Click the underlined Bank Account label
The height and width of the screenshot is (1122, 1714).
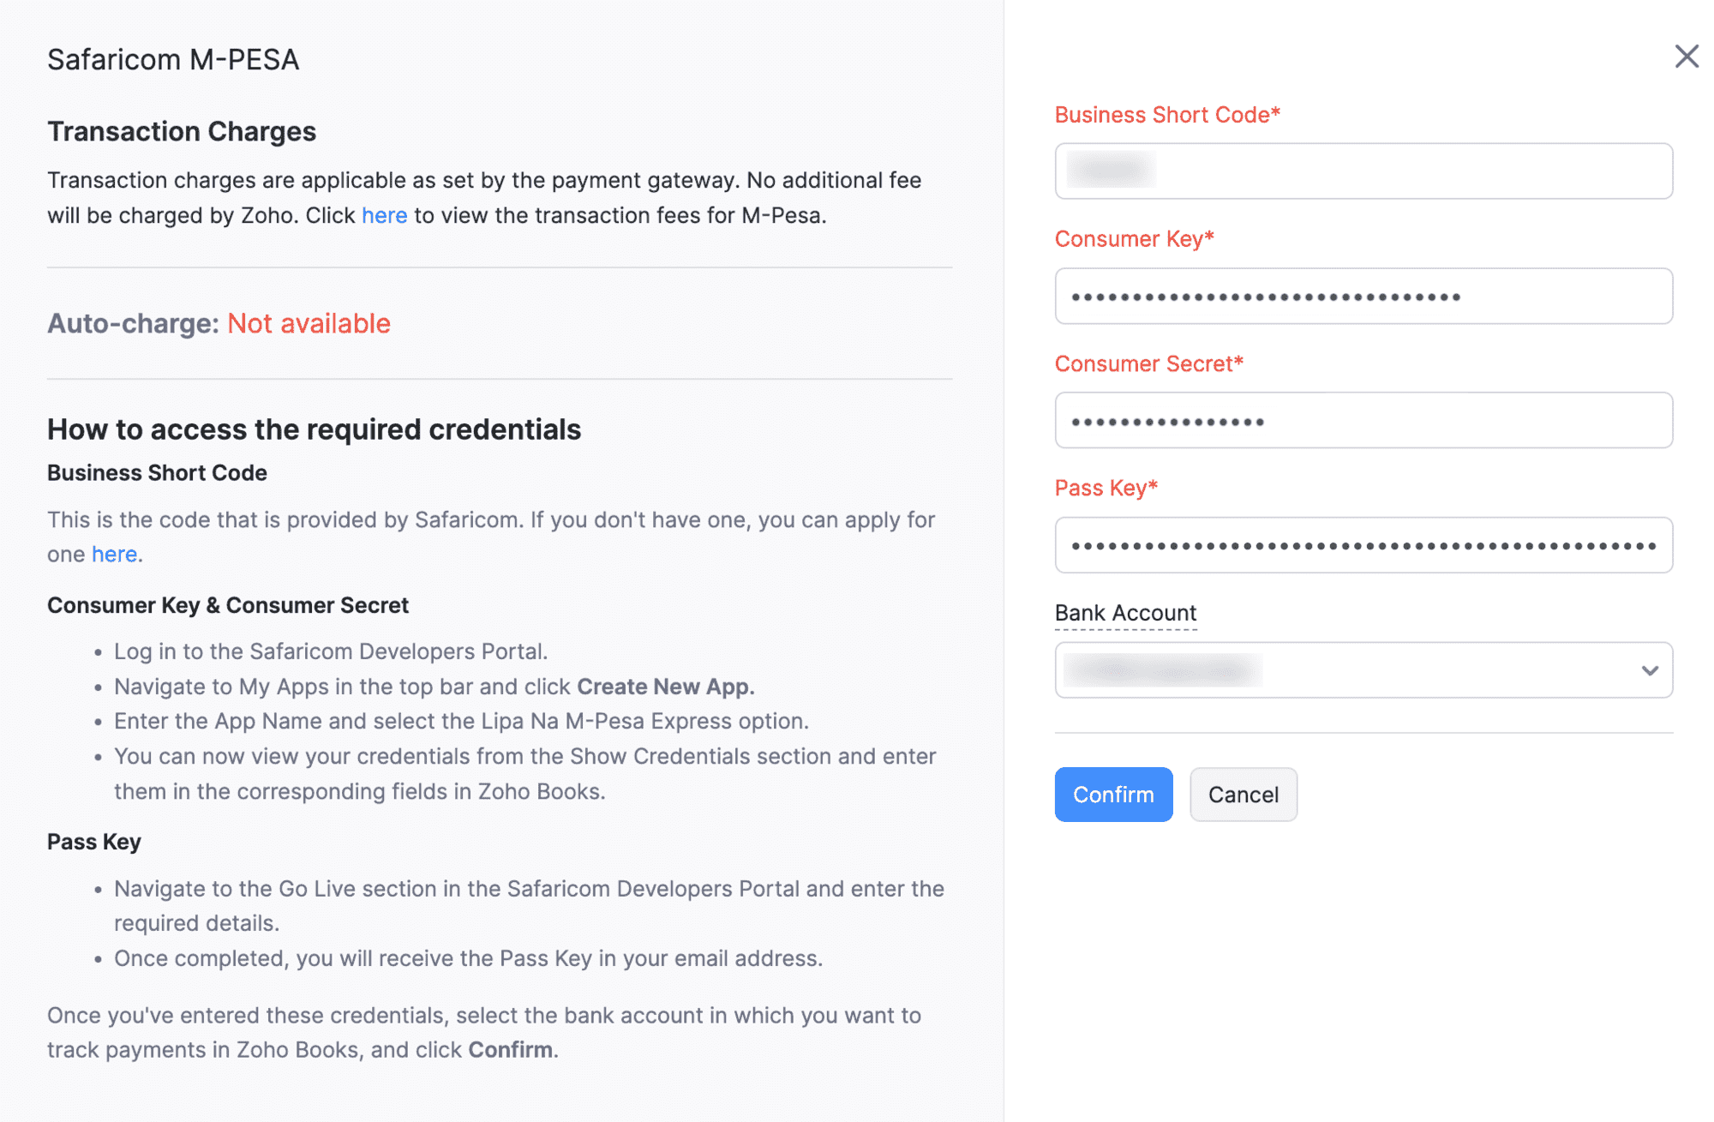tap(1125, 613)
